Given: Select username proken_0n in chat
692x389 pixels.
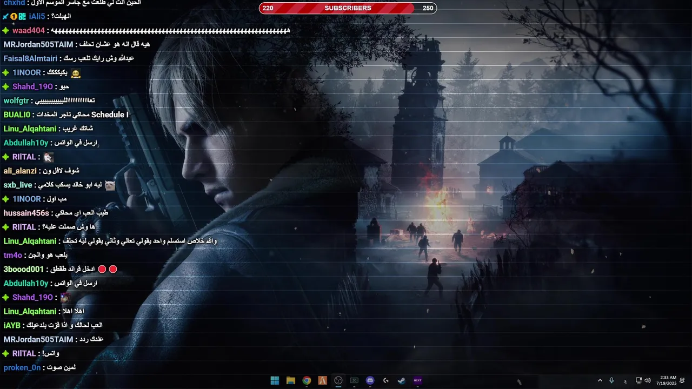Looking at the screenshot, I should 22,367.
